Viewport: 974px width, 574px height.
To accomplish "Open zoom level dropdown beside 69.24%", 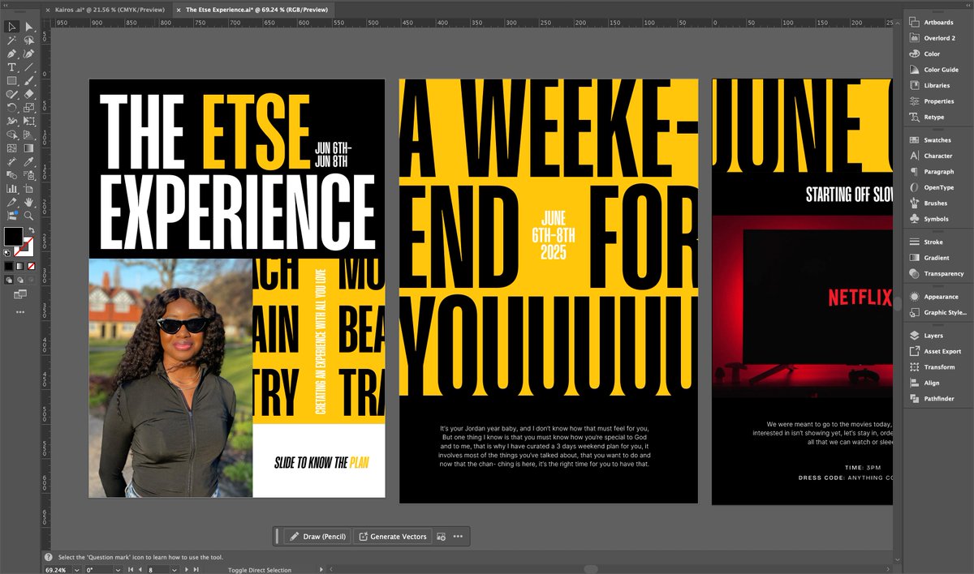I will tap(77, 570).
